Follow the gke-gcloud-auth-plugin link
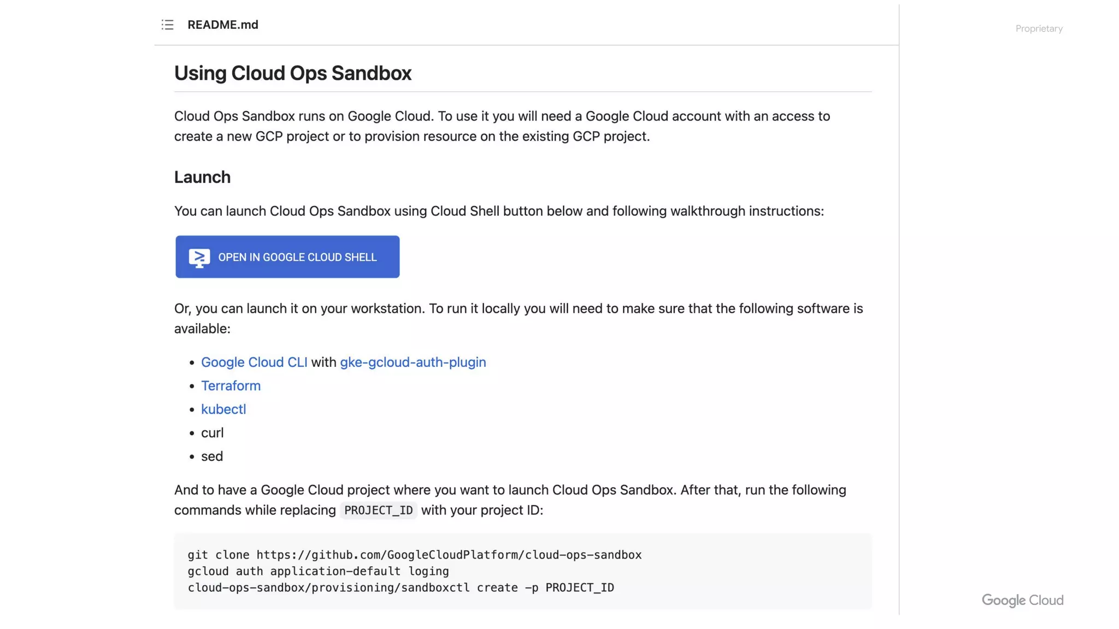Screen dimensions: 1119x629 point(413,363)
